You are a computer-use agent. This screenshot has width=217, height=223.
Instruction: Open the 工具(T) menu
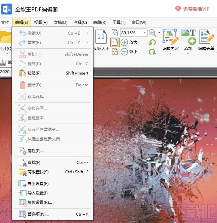click(x=119, y=23)
